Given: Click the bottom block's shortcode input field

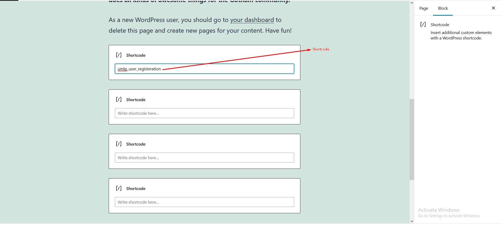Looking at the screenshot, I should click(x=204, y=202).
